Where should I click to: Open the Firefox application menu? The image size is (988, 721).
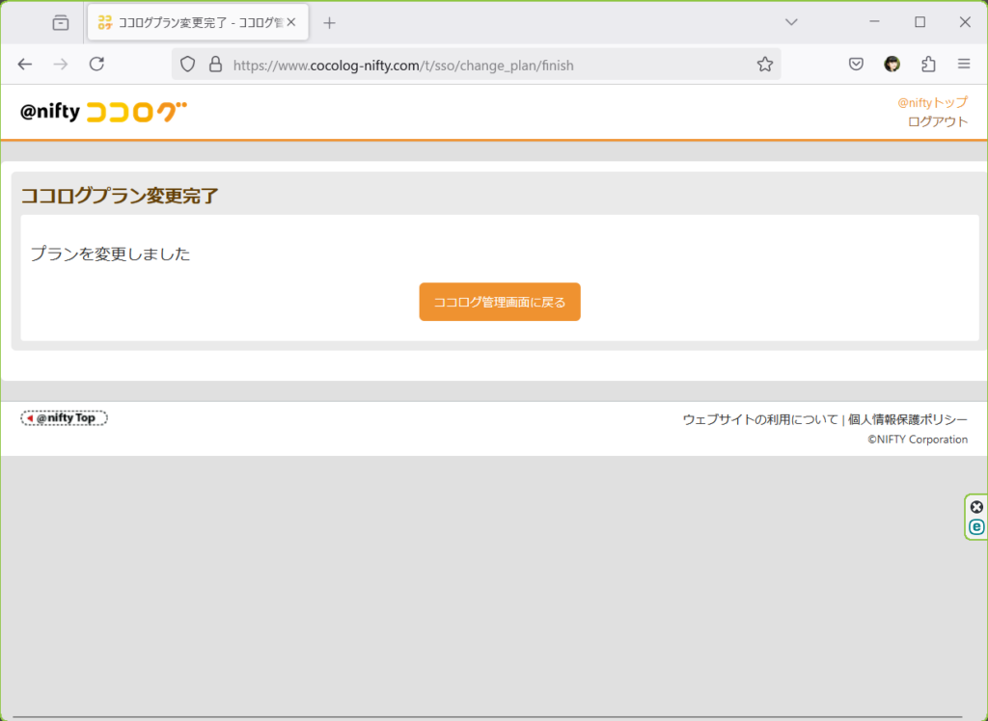point(964,64)
